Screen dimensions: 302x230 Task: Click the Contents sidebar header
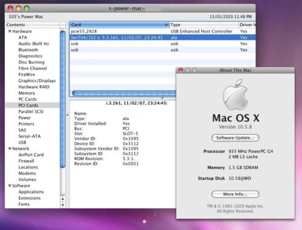(33, 25)
